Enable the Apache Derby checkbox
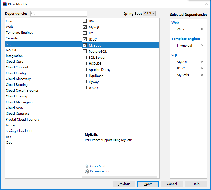Screen dimensions: 211x190 [85, 69]
